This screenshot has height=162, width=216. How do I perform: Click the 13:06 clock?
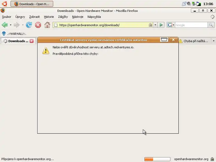[x=208, y=4]
